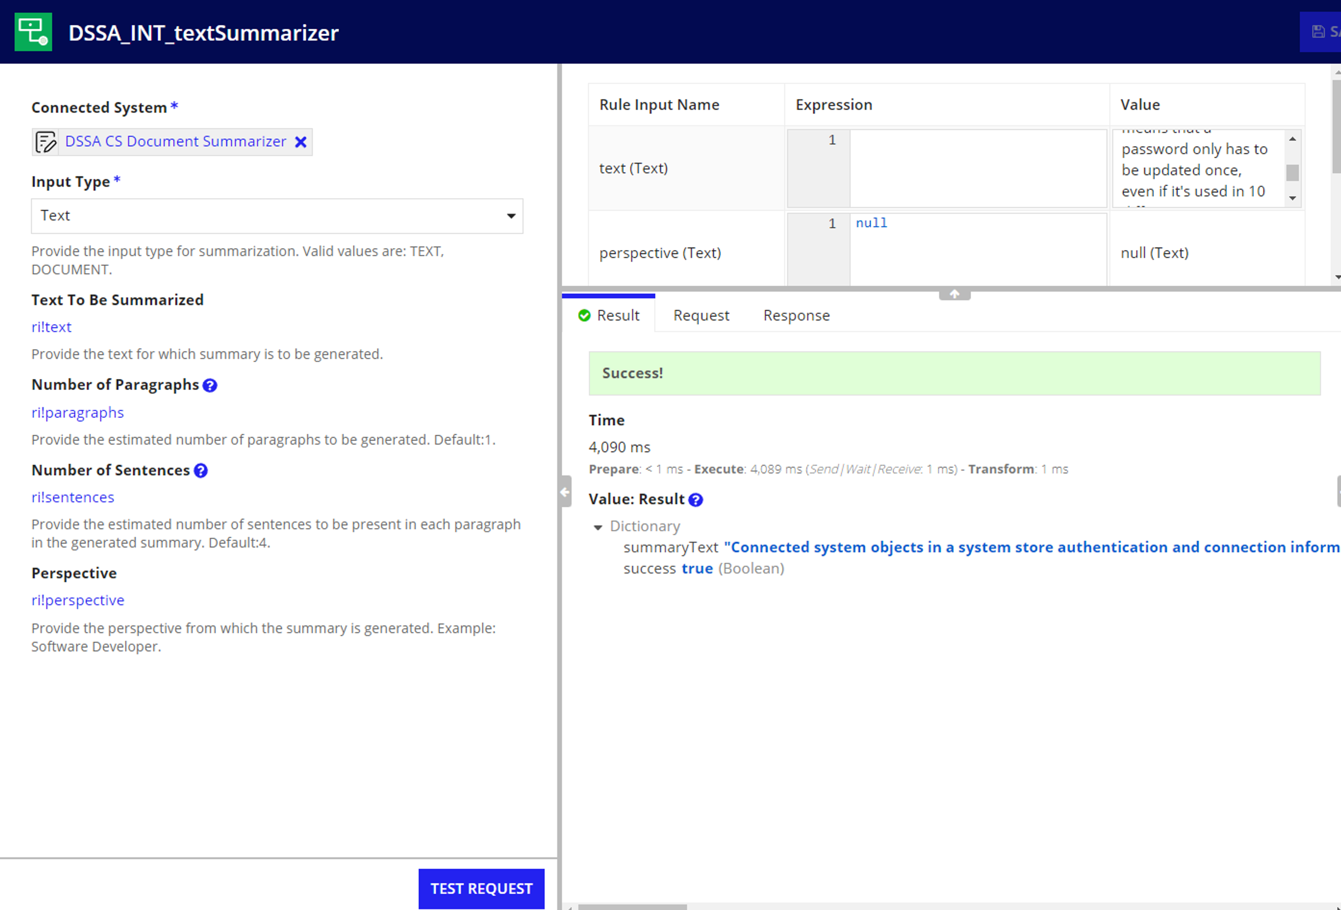This screenshot has width=1341, height=910.
Task: Click the connected system document icon
Action: tap(46, 142)
